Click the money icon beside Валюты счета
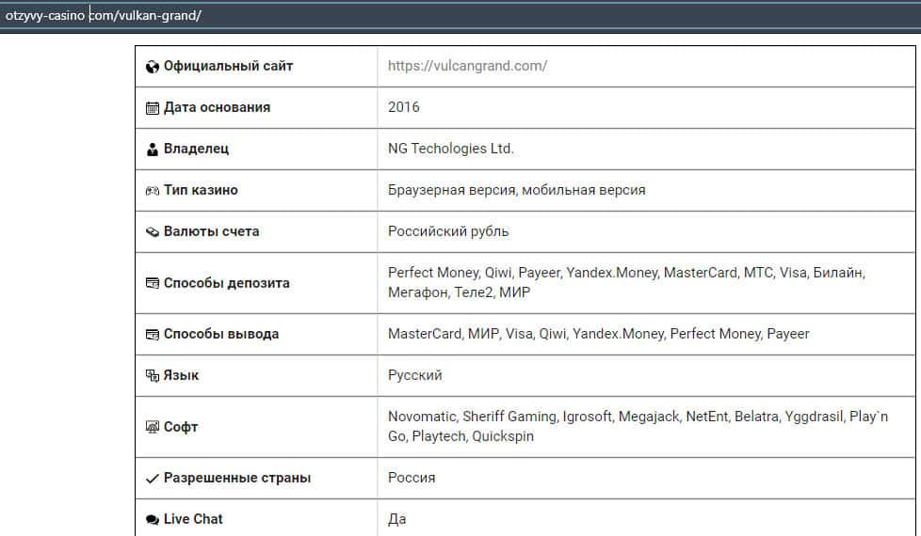The width and height of the screenshot is (921, 536). pos(153,232)
